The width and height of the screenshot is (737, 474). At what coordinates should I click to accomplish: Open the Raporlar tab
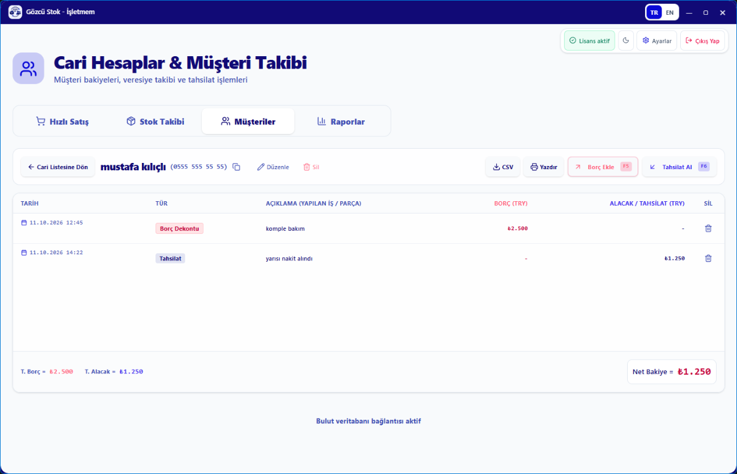pos(341,122)
